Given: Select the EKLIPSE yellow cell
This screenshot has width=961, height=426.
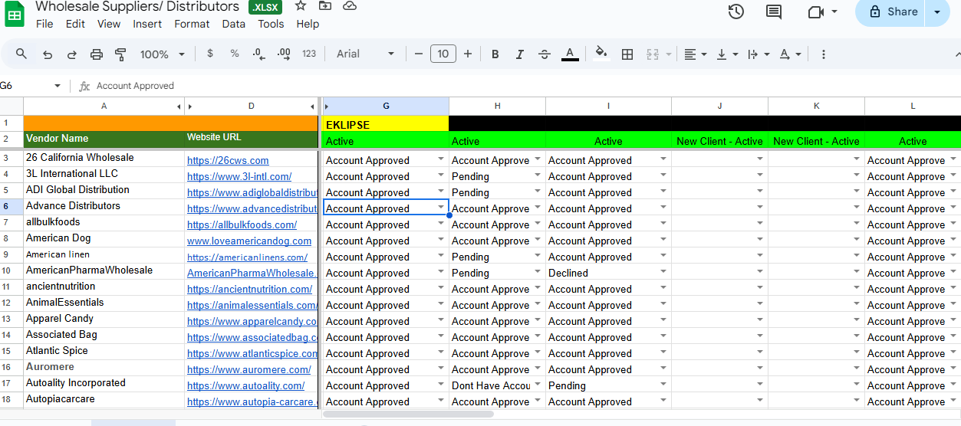Looking at the screenshot, I should point(386,124).
